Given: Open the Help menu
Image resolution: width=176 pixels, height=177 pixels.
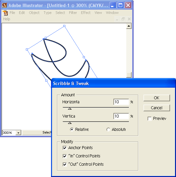Looking at the screenshot, I should [x=7, y=19].
